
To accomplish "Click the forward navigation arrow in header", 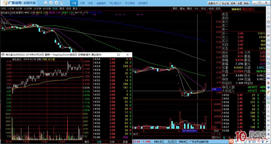I will [56, 3].
